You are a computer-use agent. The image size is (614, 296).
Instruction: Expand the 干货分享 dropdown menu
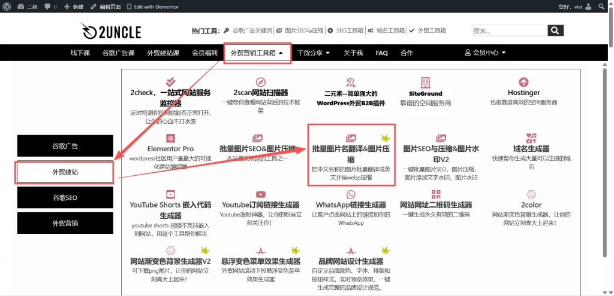pyautogui.click(x=314, y=53)
